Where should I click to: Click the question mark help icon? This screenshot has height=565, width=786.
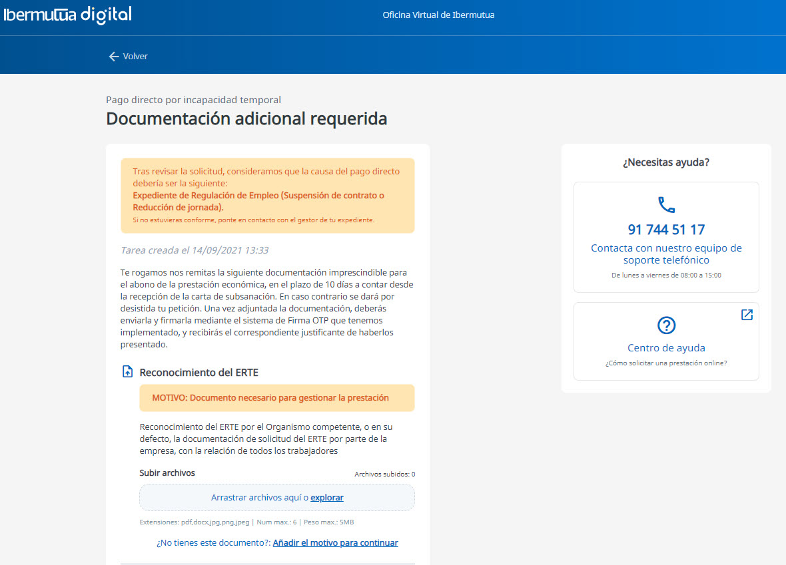pos(666,325)
